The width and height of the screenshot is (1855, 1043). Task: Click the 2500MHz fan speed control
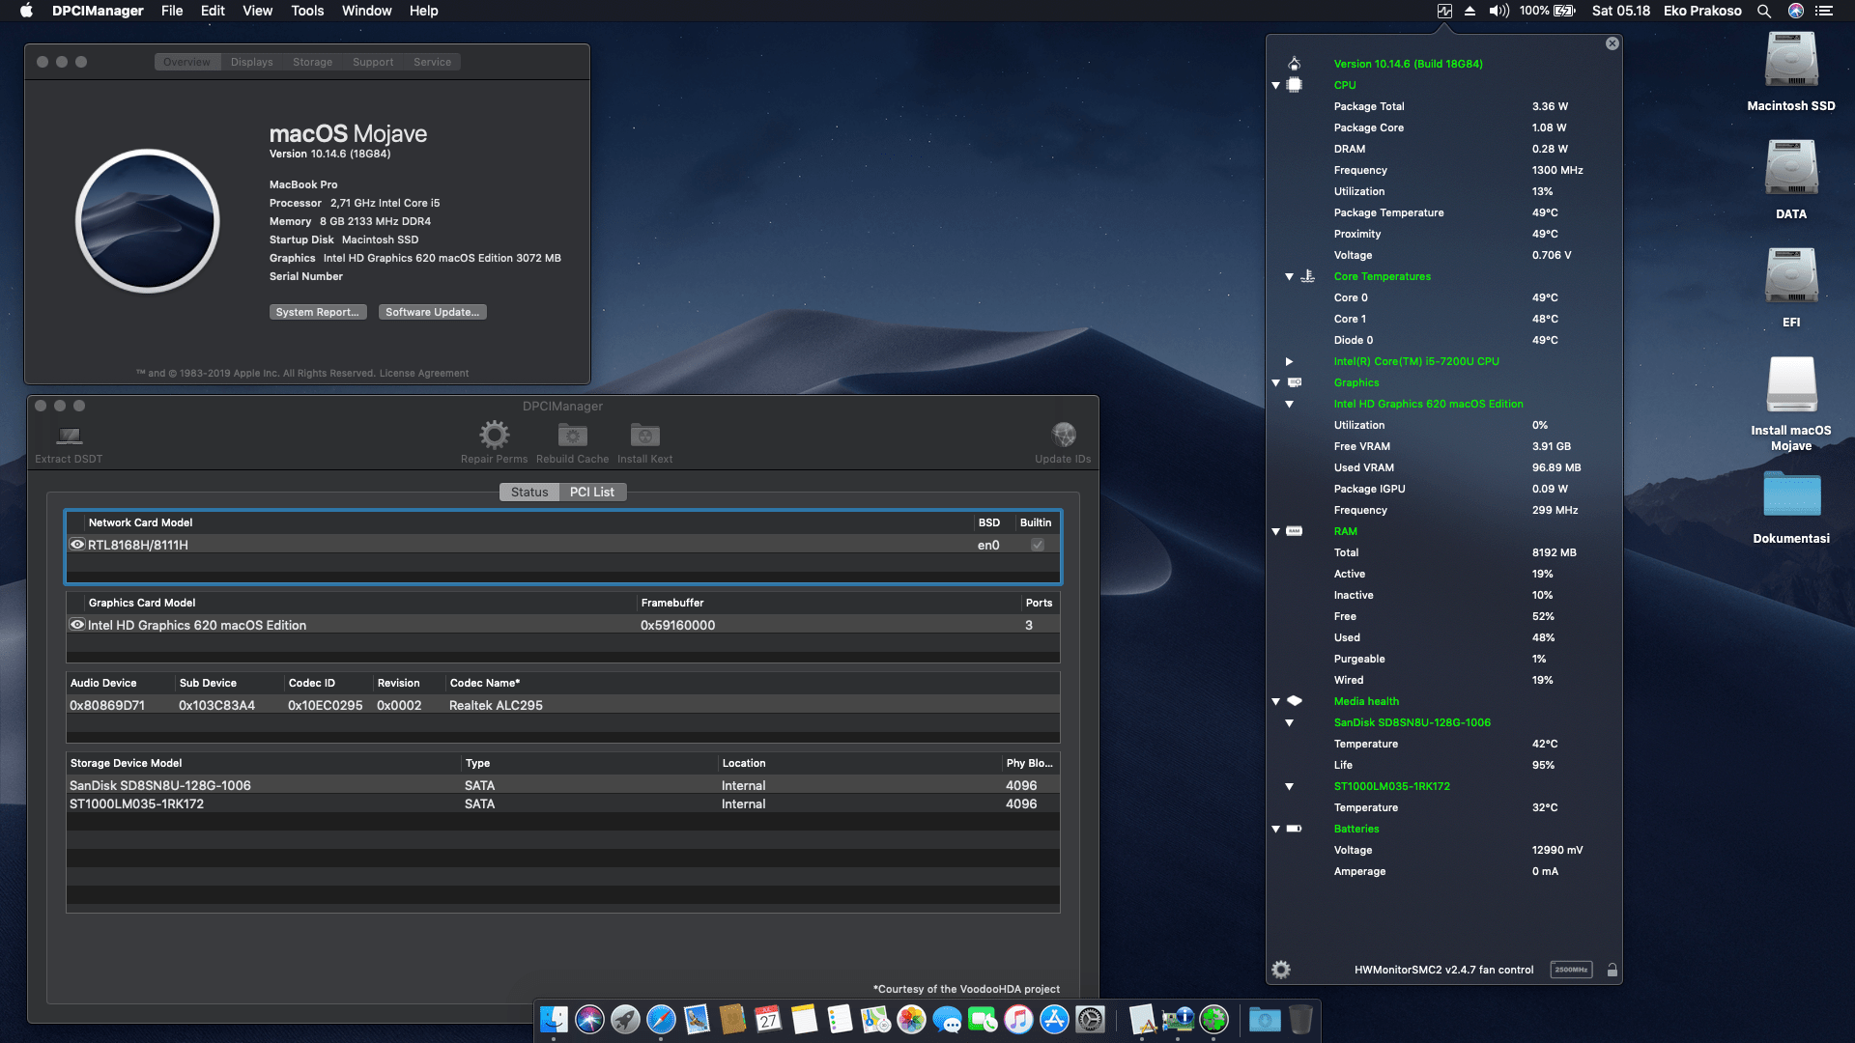click(1572, 969)
